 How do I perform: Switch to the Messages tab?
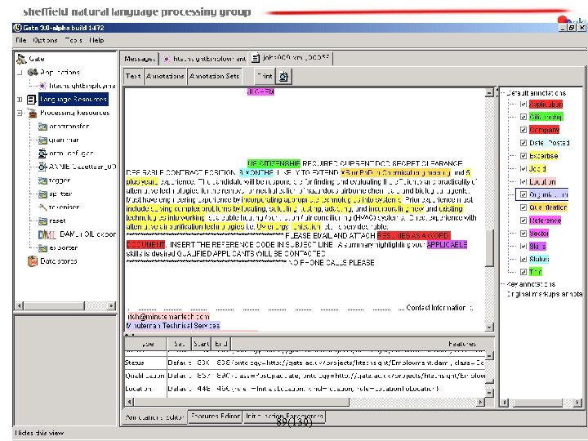coord(140,59)
